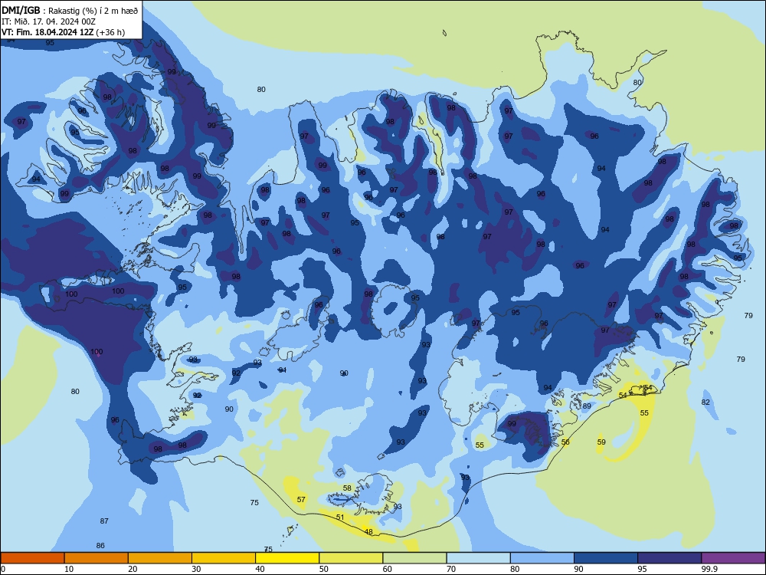
Task: Click the humidity value '51' on the map
Action: pos(340,517)
